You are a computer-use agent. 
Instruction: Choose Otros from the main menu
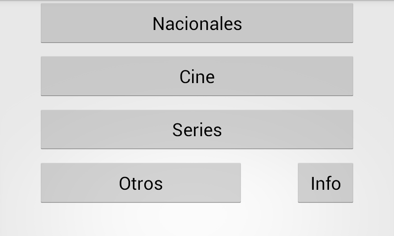[141, 183]
